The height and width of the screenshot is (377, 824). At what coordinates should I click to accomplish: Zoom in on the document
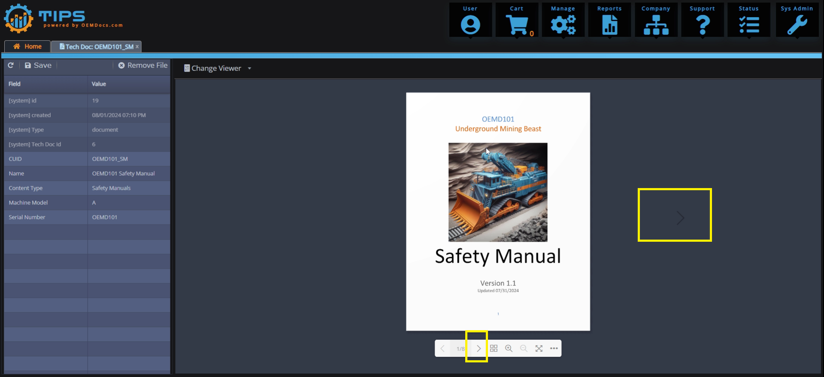point(509,348)
